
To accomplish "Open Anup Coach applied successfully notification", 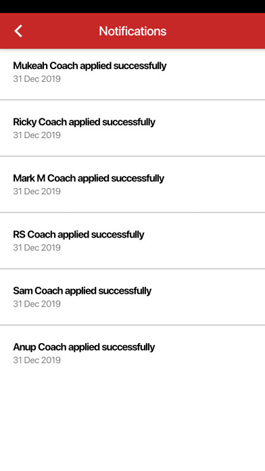I will point(132,353).
